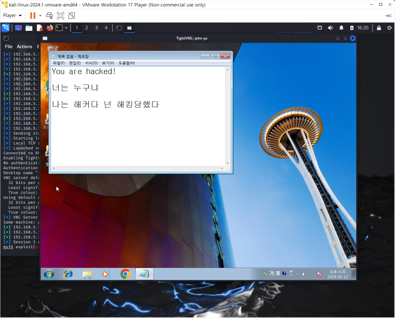
Task: Click the power manager battery icon
Action: pyautogui.click(x=352, y=28)
